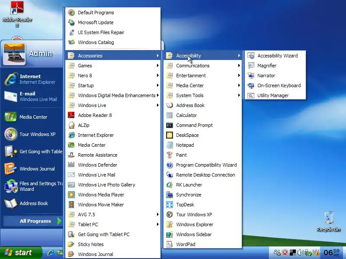Open the Windows Movie Maker icon
Viewport: 346px width, 259px height.
coord(71,204)
